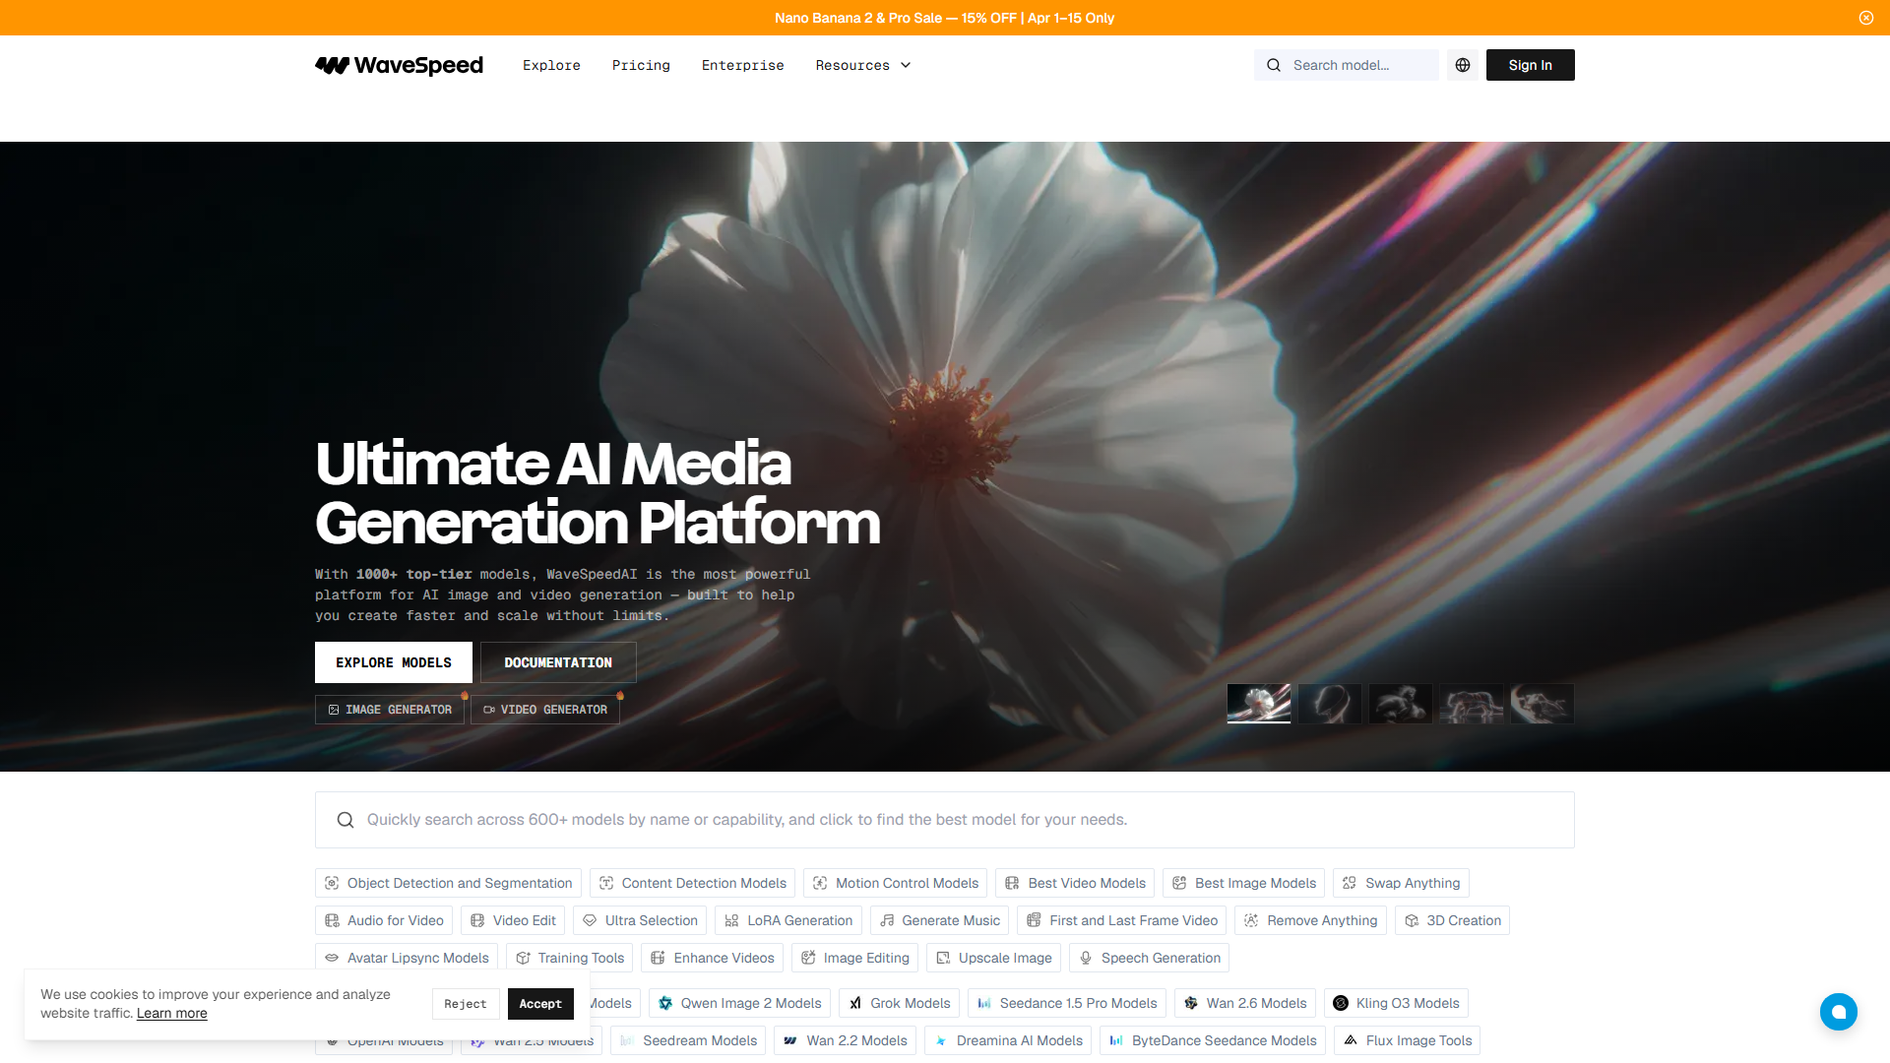Select the third hero slide thumbnail
Viewport: 1890px width, 1063px height.
(1401, 704)
